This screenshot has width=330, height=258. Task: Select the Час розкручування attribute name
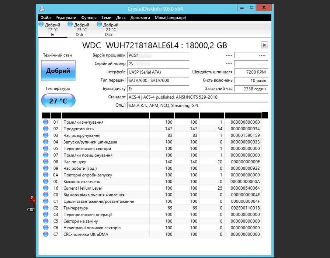pyautogui.click(x=82, y=135)
